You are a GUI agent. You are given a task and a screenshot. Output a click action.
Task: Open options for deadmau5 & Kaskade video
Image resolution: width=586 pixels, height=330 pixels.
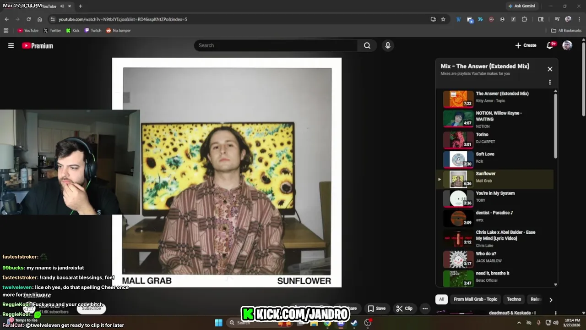click(555, 313)
